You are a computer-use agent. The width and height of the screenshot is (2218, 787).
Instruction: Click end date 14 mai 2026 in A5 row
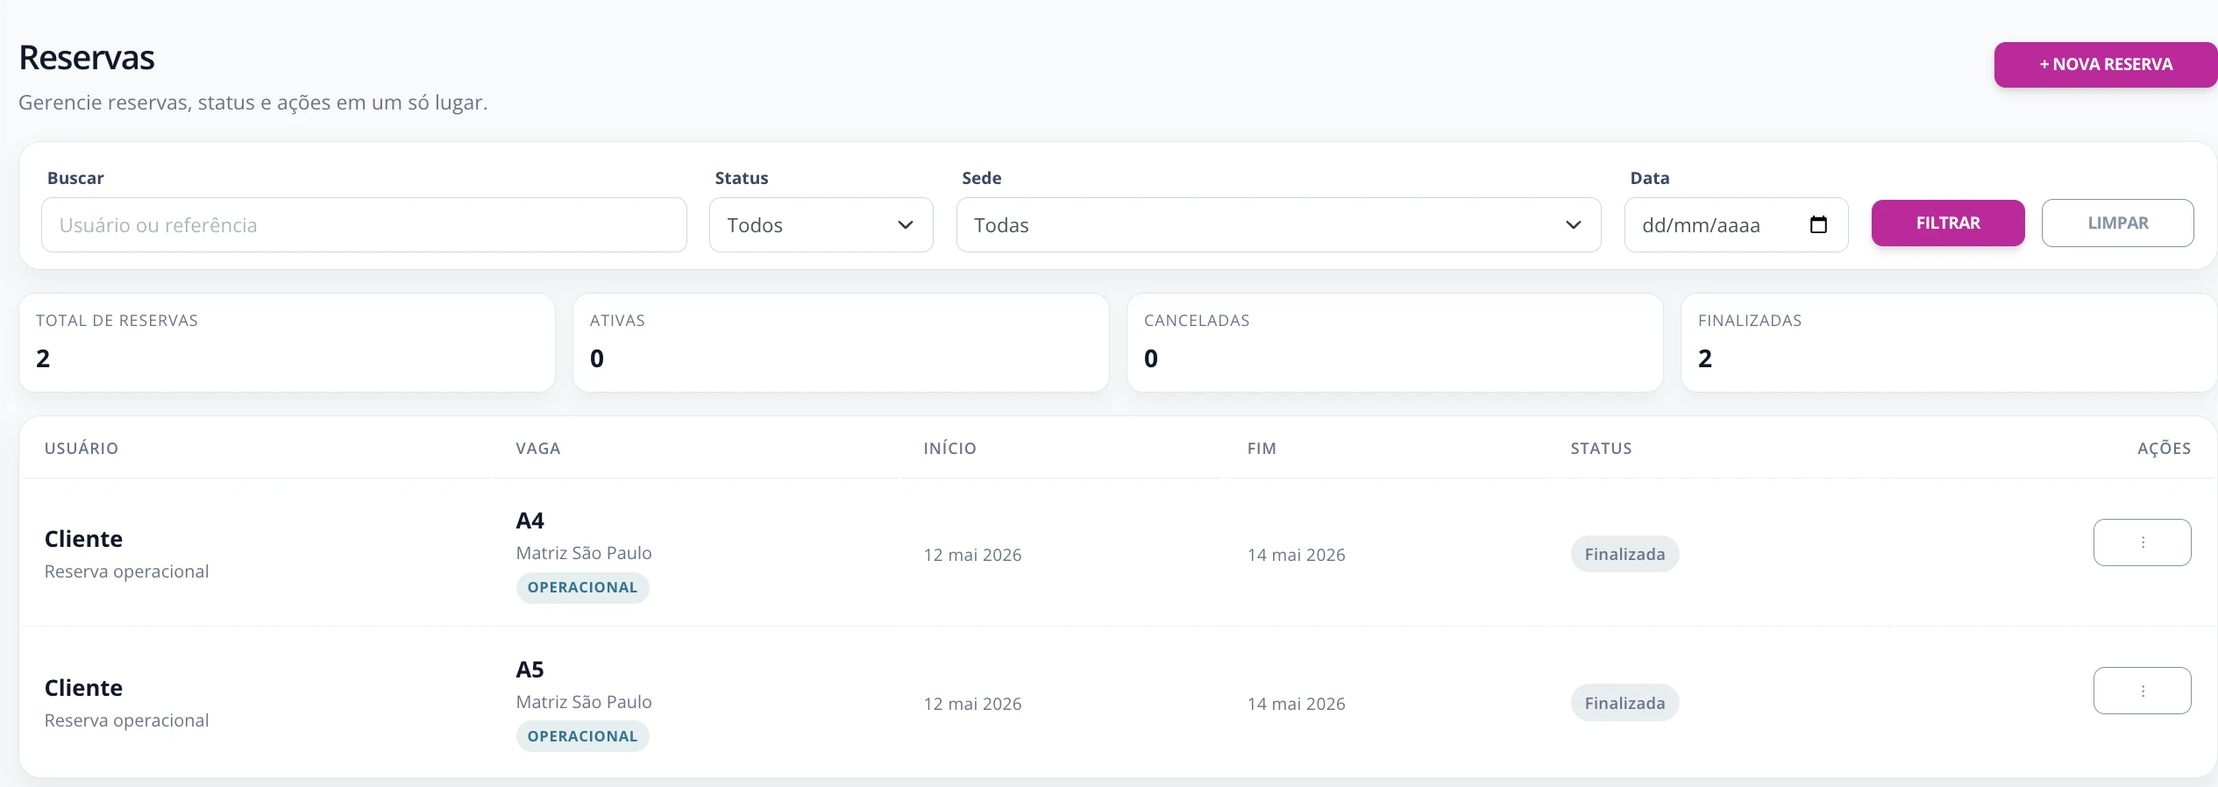(x=1296, y=704)
